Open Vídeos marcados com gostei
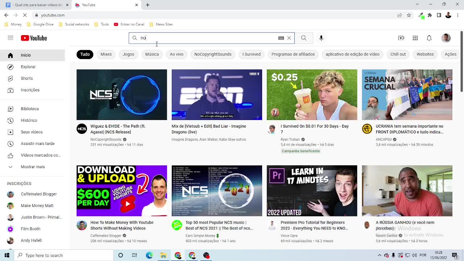This screenshot has height=261, width=464. (32, 155)
